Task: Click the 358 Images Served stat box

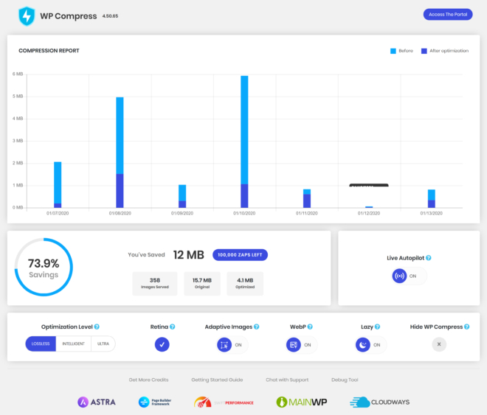Action: 155,284
